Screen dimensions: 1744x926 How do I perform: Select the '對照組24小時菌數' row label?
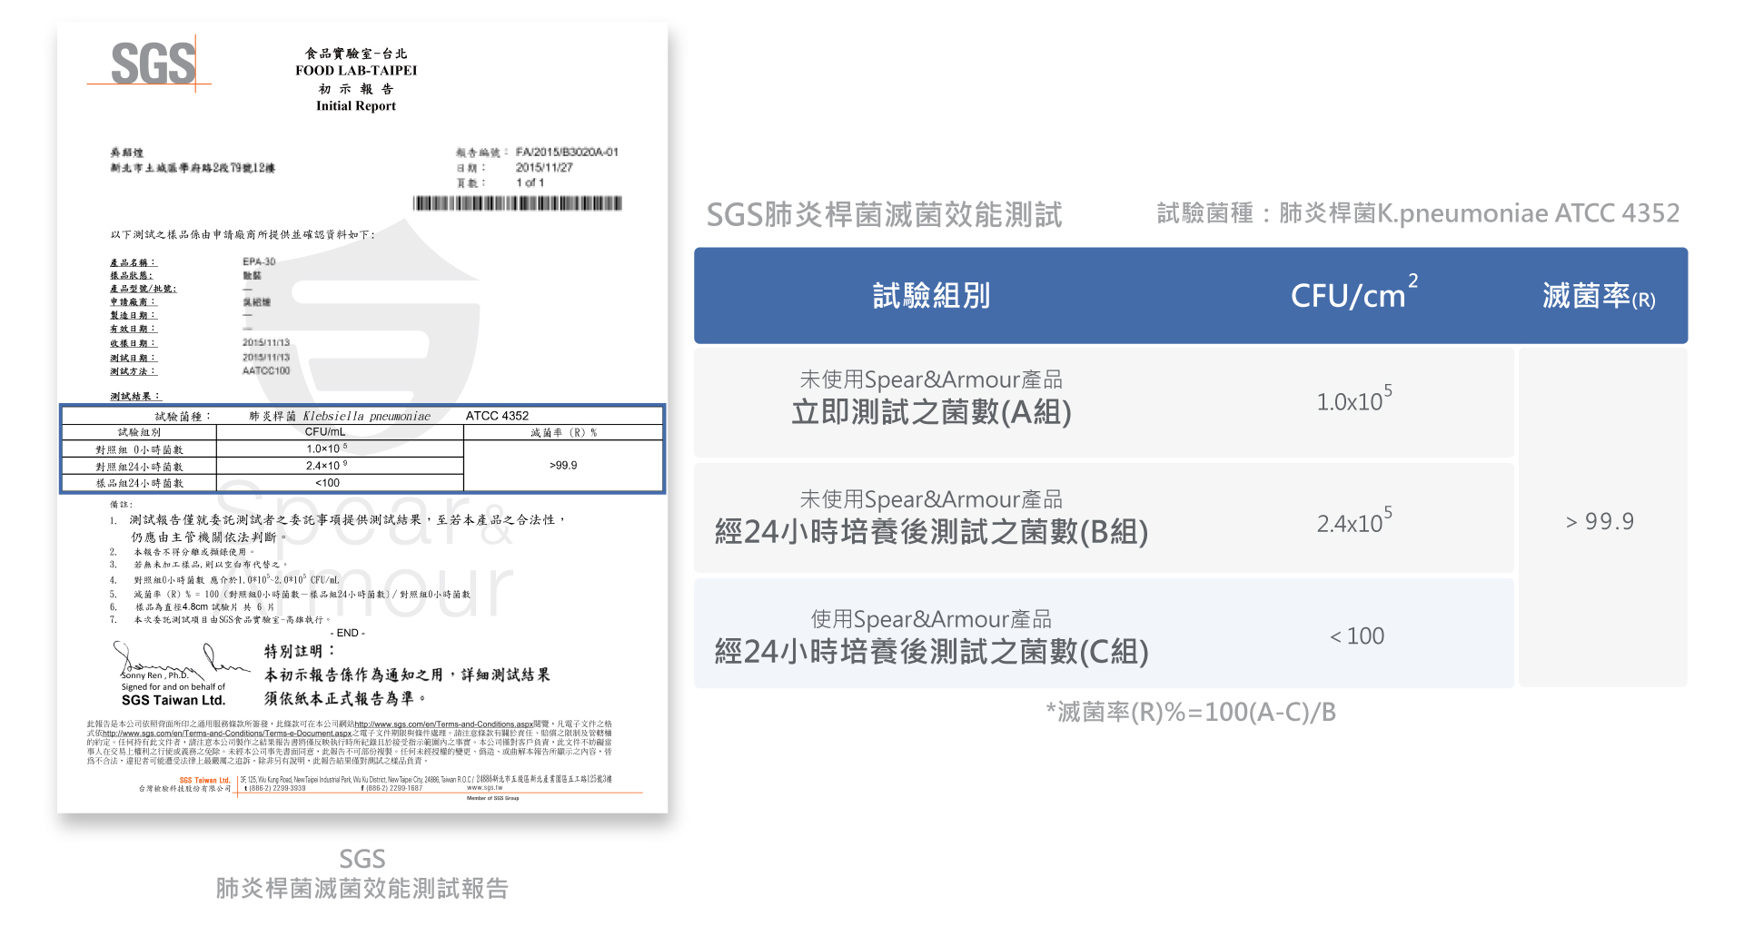139,467
